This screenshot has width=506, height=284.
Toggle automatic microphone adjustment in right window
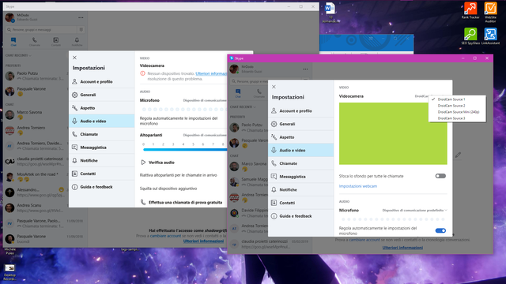440,230
